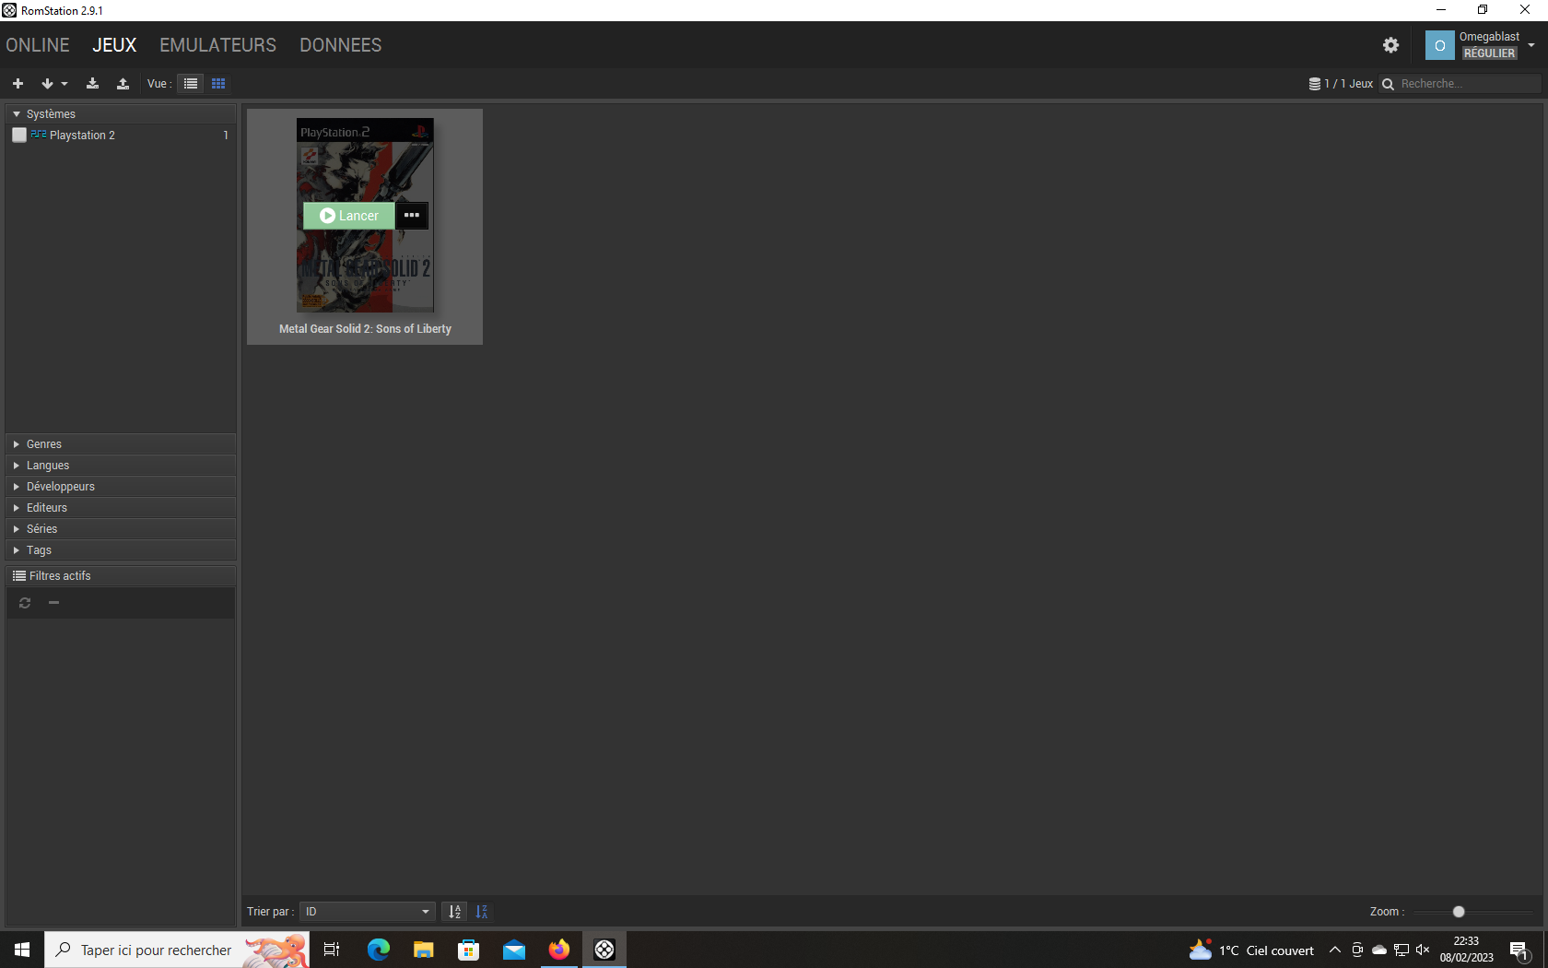Click the OneDrive cloud tray icon
This screenshot has height=968, width=1548.
click(x=1379, y=950)
